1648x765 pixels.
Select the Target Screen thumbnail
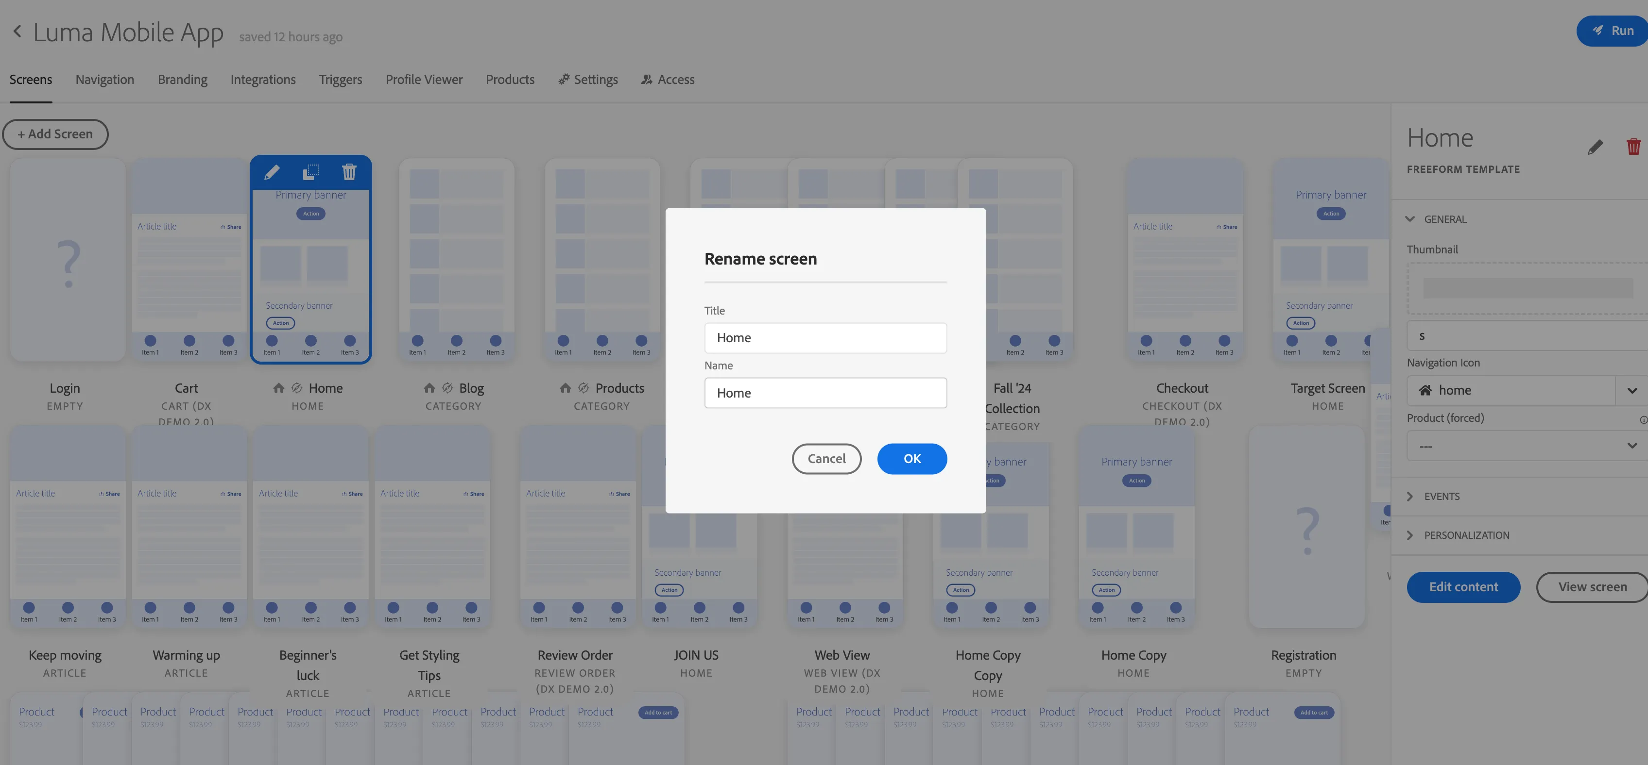[x=1331, y=260]
